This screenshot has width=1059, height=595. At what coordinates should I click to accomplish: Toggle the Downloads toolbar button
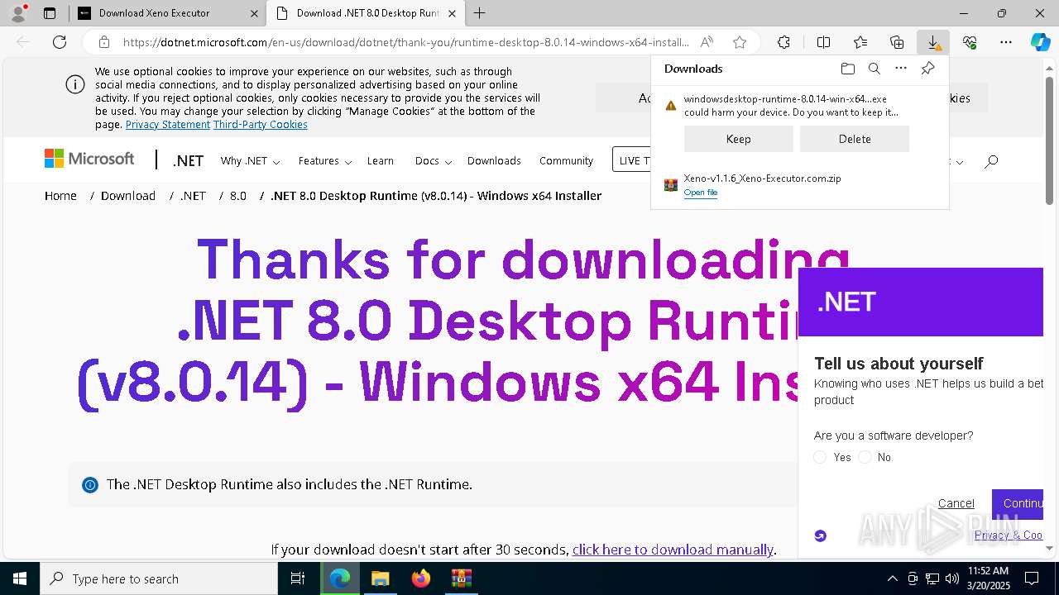coord(933,42)
